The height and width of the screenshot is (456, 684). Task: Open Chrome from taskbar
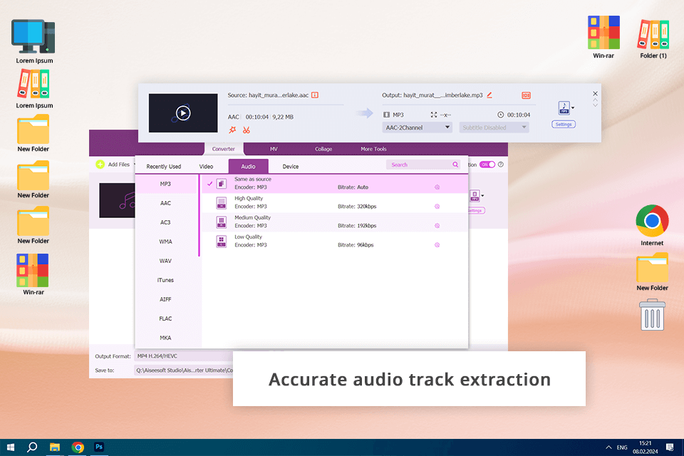(x=78, y=447)
